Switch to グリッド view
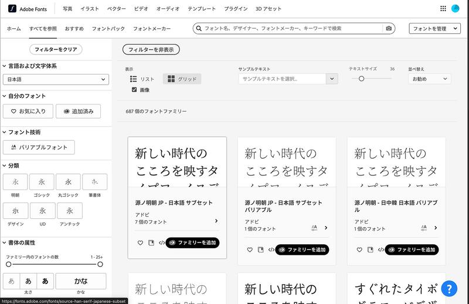The image size is (469, 304). pyautogui.click(x=182, y=79)
